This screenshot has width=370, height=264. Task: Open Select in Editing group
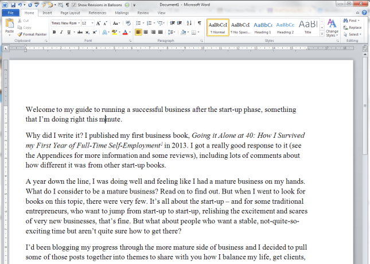[352, 34]
